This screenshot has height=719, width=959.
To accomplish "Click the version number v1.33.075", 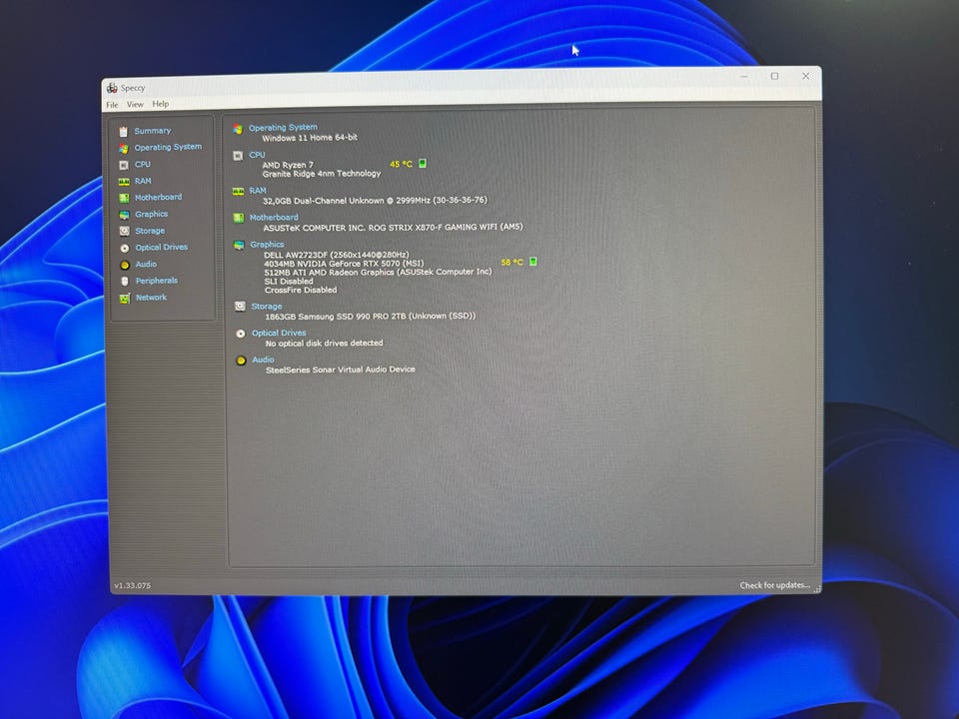I will (132, 585).
